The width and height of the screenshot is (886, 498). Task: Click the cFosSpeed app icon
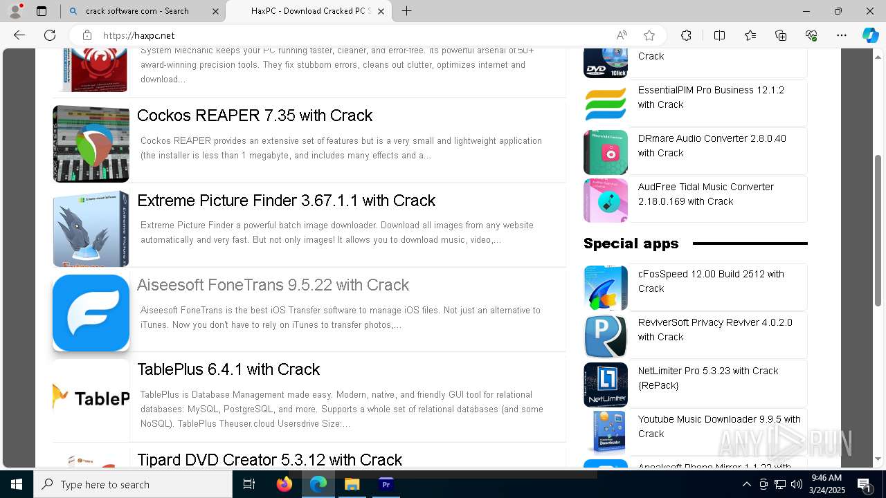(x=606, y=288)
